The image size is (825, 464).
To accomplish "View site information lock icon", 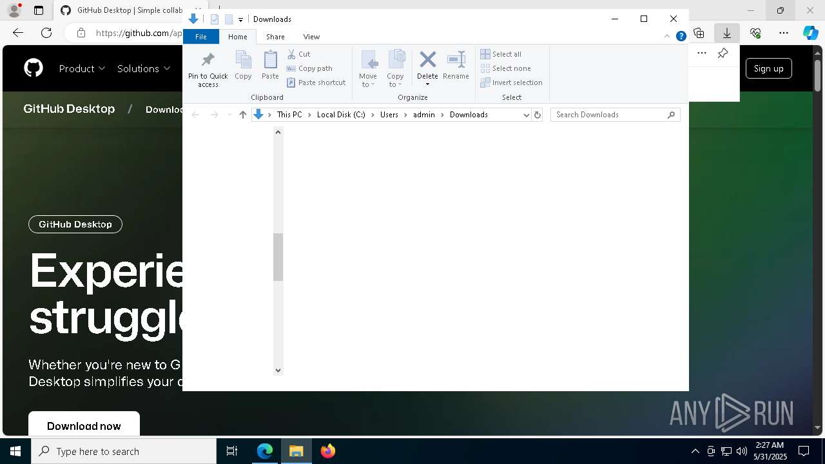I will (81, 33).
